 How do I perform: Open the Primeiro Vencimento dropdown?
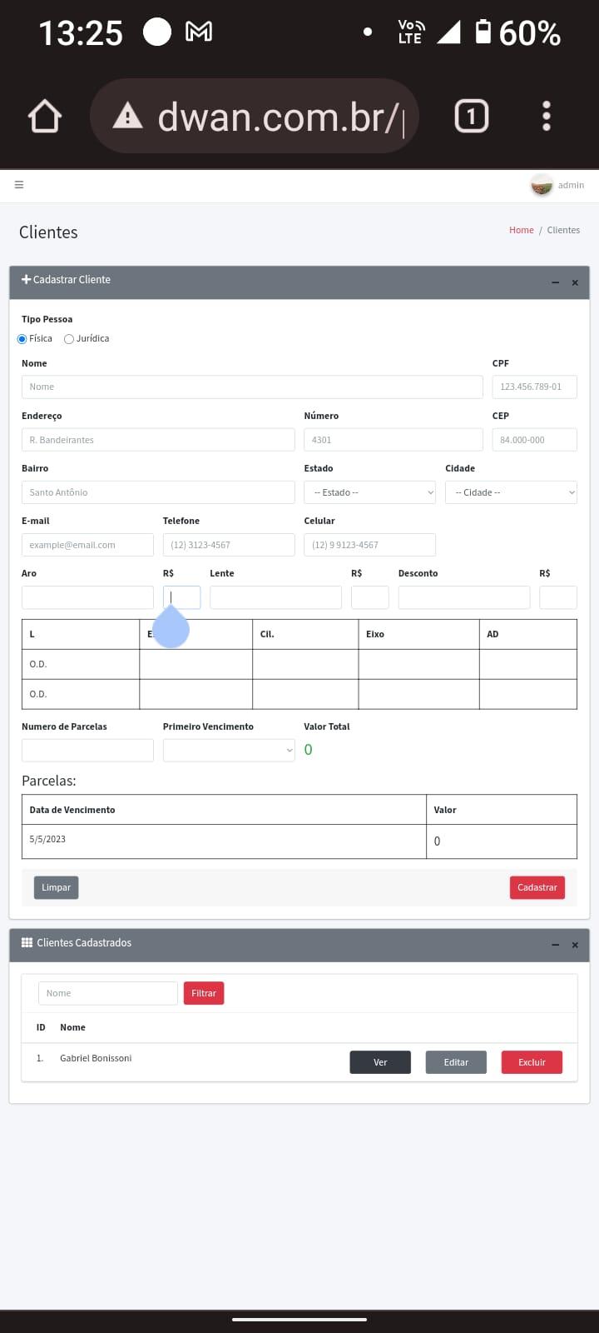229,750
